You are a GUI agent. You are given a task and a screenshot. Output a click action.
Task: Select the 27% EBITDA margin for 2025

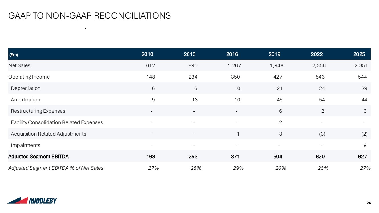point(365,168)
